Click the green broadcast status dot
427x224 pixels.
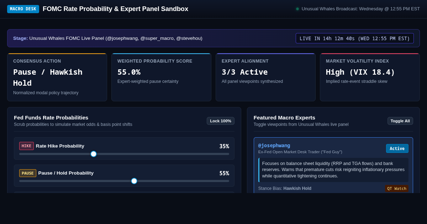click(297, 9)
